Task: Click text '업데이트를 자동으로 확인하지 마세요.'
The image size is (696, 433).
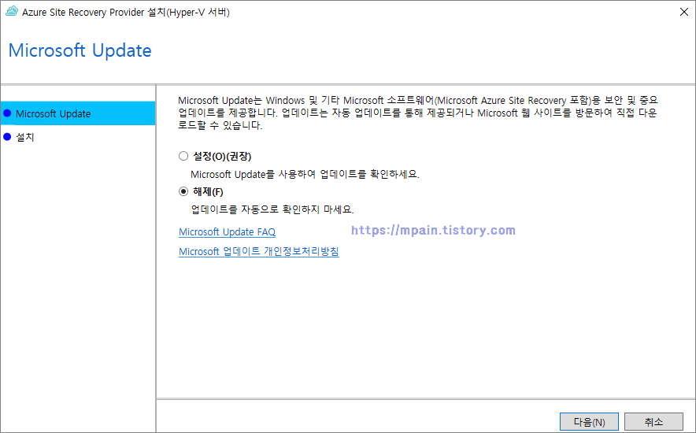Action: point(272,209)
